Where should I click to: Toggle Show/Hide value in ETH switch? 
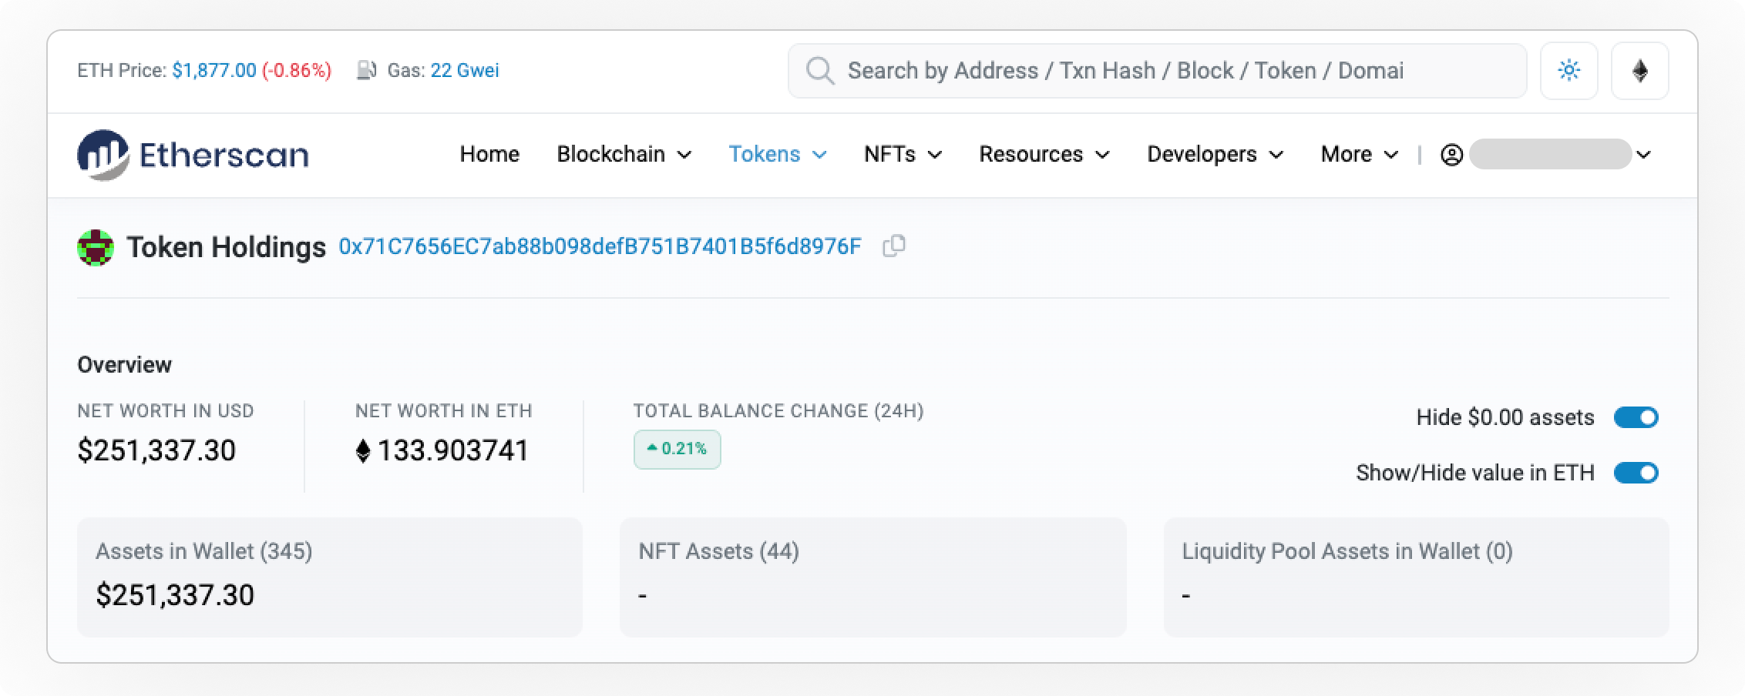point(1636,473)
